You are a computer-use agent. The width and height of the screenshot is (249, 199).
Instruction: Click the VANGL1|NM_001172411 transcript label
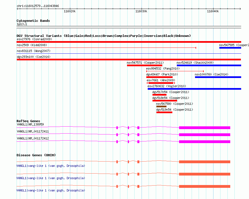click(x=33, y=131)
